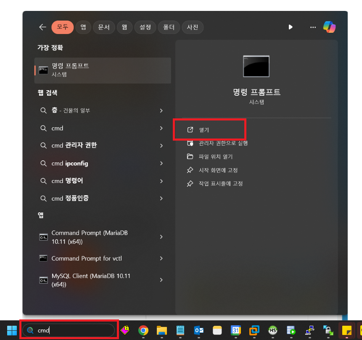Open the Copilot icon in search header
The width and height of the screenshot is (362, 340).
pyautogui.click(x=329, y=27)
